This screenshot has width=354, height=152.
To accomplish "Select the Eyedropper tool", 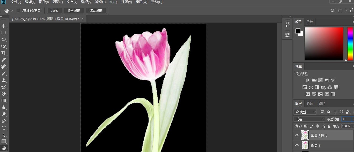I will (x=4, y=60).
